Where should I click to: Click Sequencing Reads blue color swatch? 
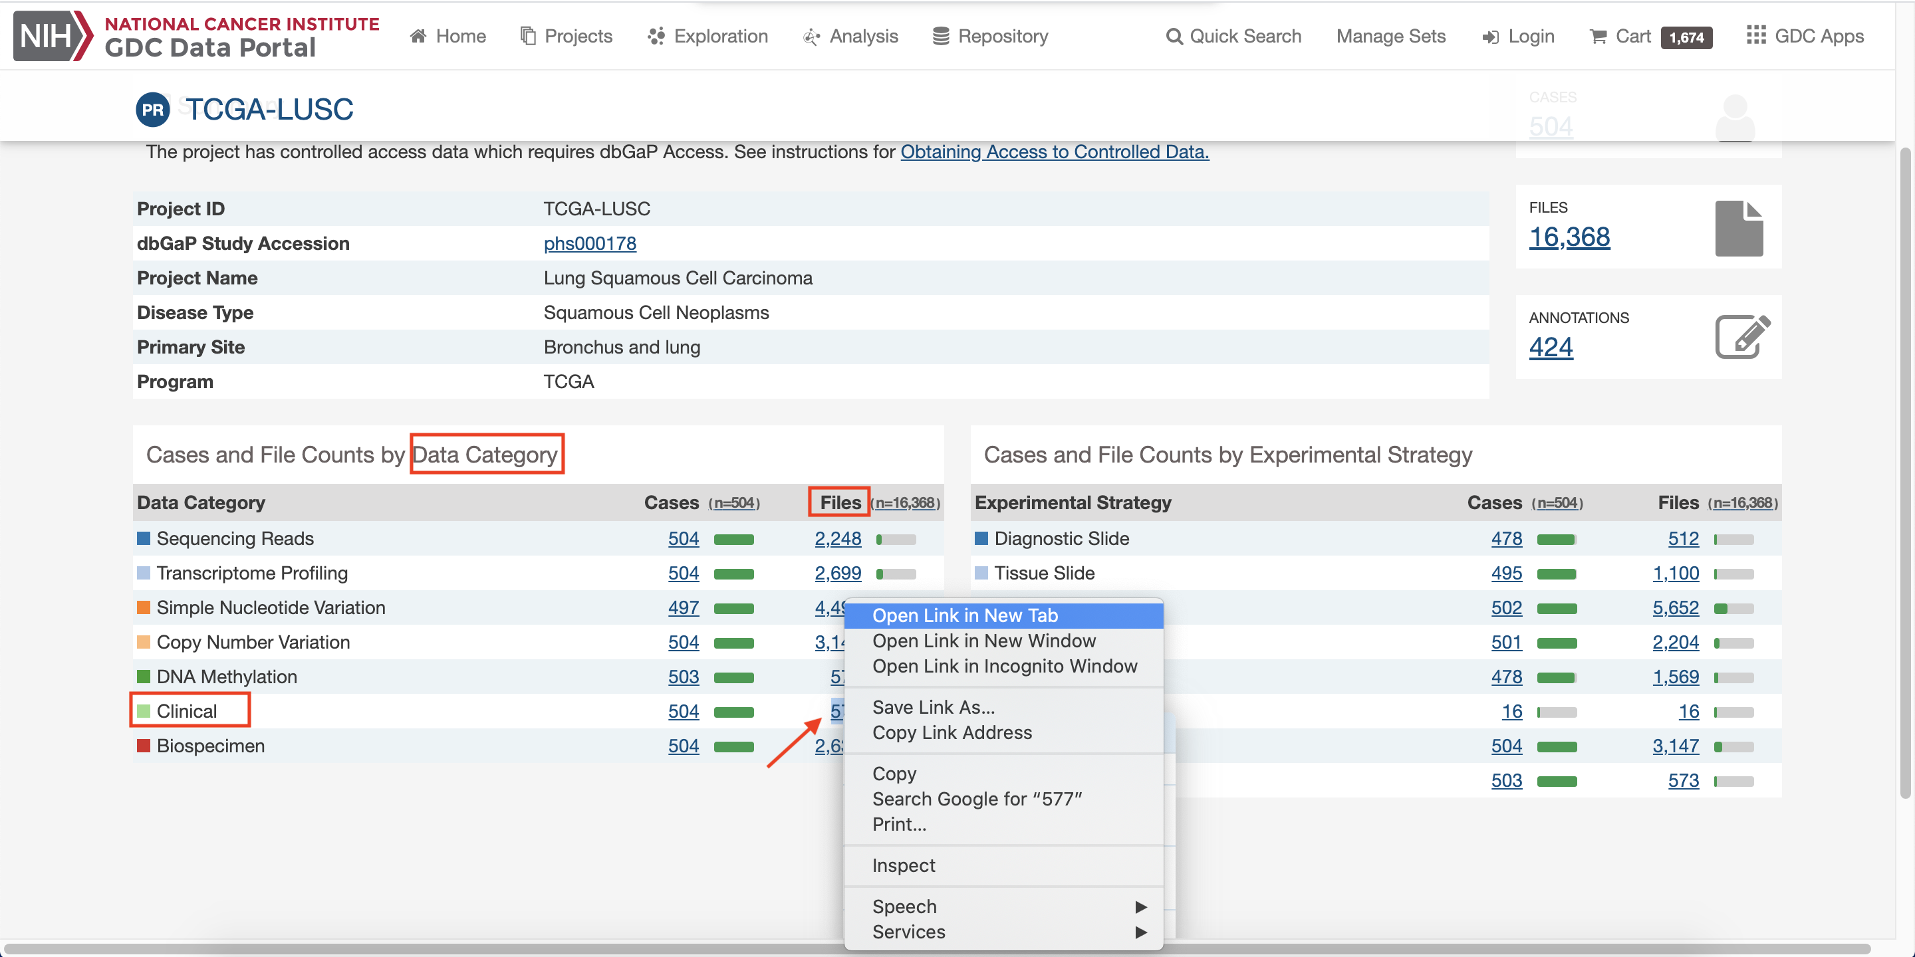(144, 538)
